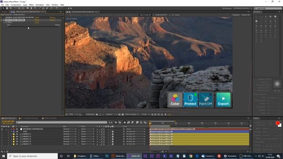
Task: Collapse the Slider property twirl
Action: (x=4, y=23)
